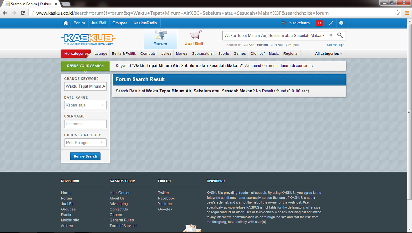The width and height of the screenshot is (412, 233).
Task: Open the Mobile site footer link
Action: (70, 220)
